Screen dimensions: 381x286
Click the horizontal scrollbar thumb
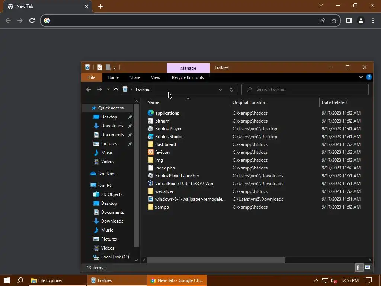click(216, 260)
